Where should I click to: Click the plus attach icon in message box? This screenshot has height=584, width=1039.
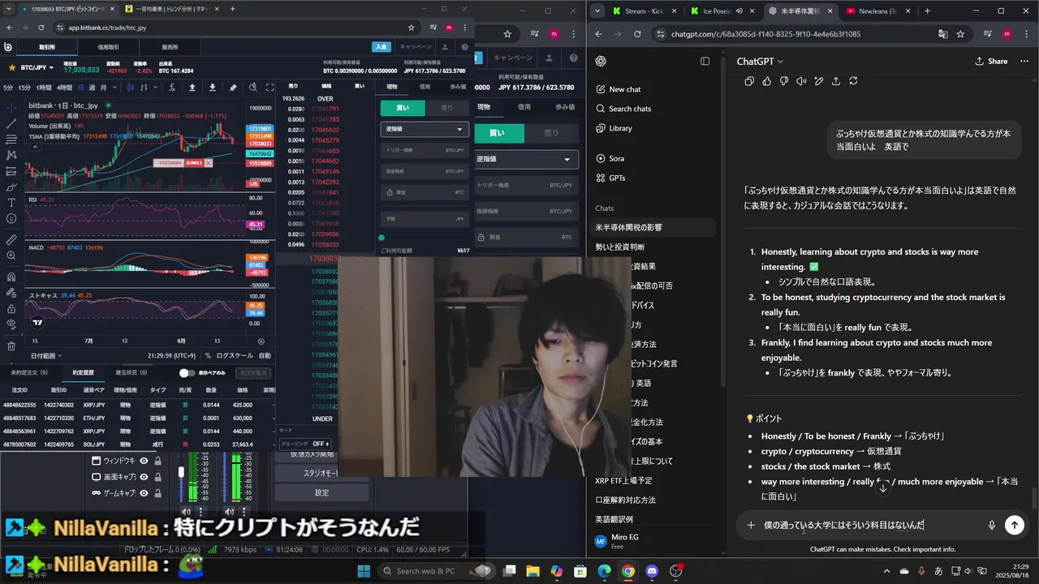[751, 525]
